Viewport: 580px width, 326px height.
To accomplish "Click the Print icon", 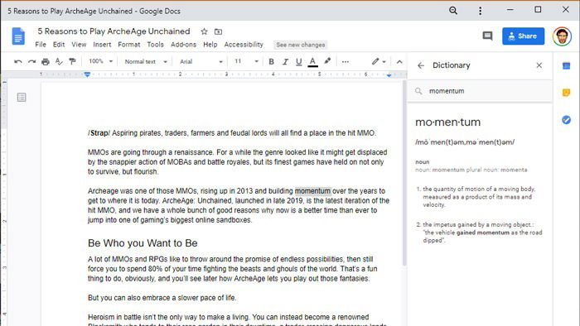I will [x=45, y=62].
